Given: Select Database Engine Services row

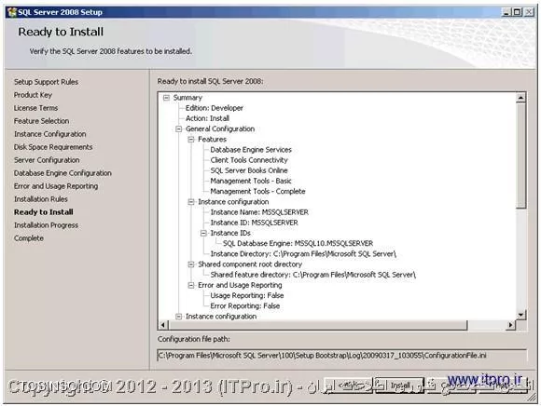Looking at the screenshot, I should [x=251, y=150].
